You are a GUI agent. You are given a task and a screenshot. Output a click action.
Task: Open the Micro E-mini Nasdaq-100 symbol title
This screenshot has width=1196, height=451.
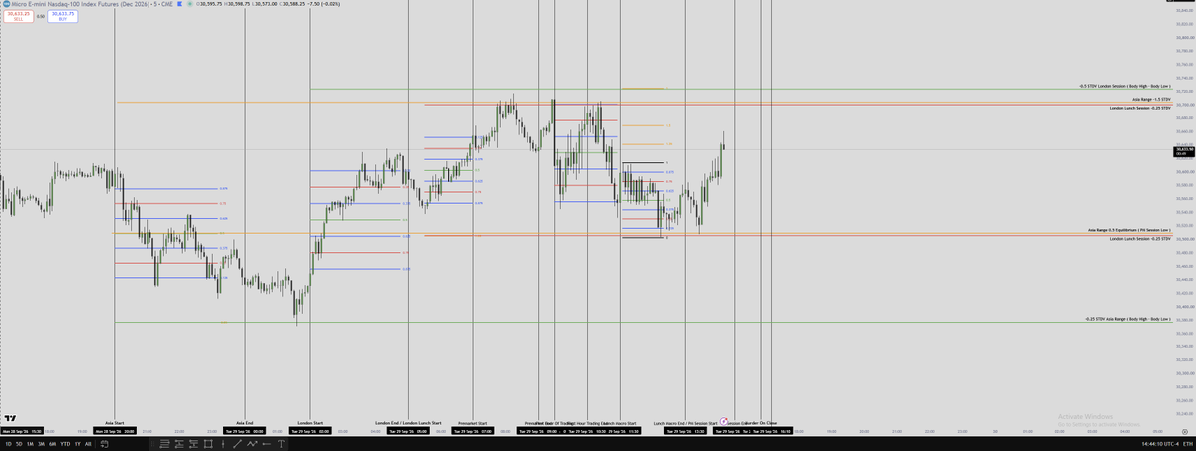93,4
